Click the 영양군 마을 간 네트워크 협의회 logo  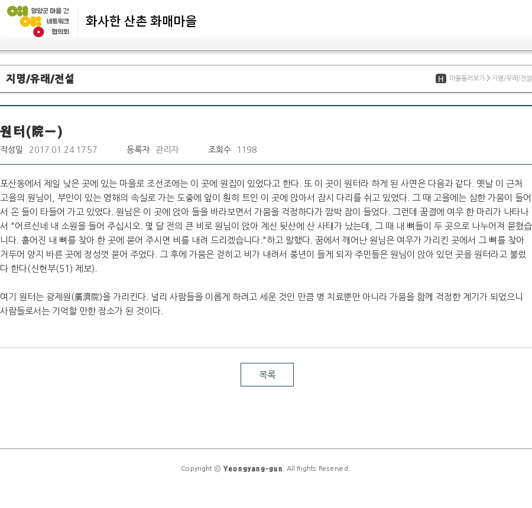point(38,21)
